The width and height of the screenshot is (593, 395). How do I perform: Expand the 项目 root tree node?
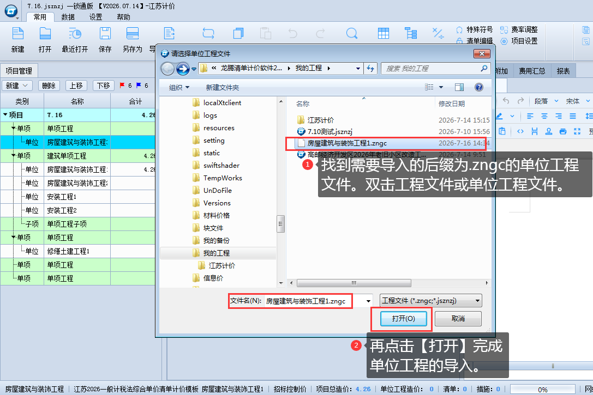tap(5, 114)
